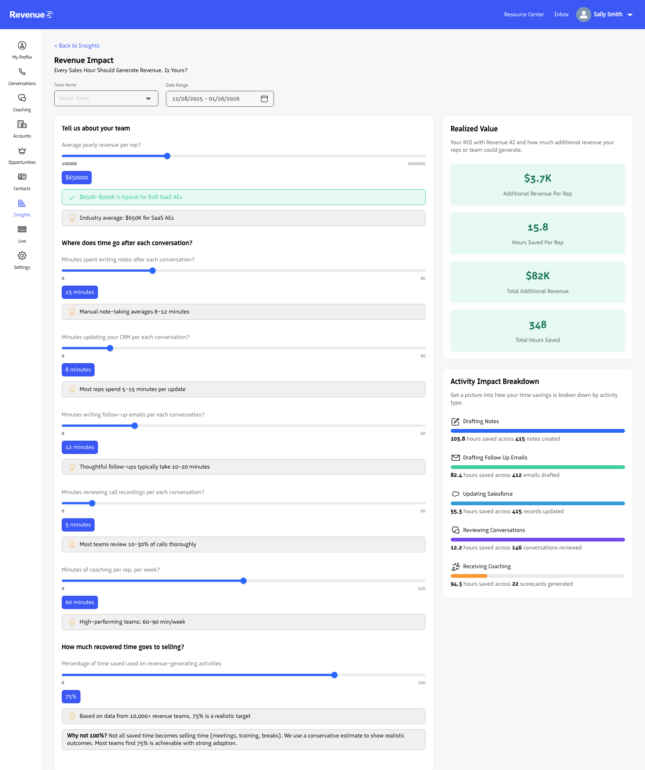Click the $650000 value badge
Image resolution: width=645 pixels, height=770 pixels.
[x=77, y=178]
